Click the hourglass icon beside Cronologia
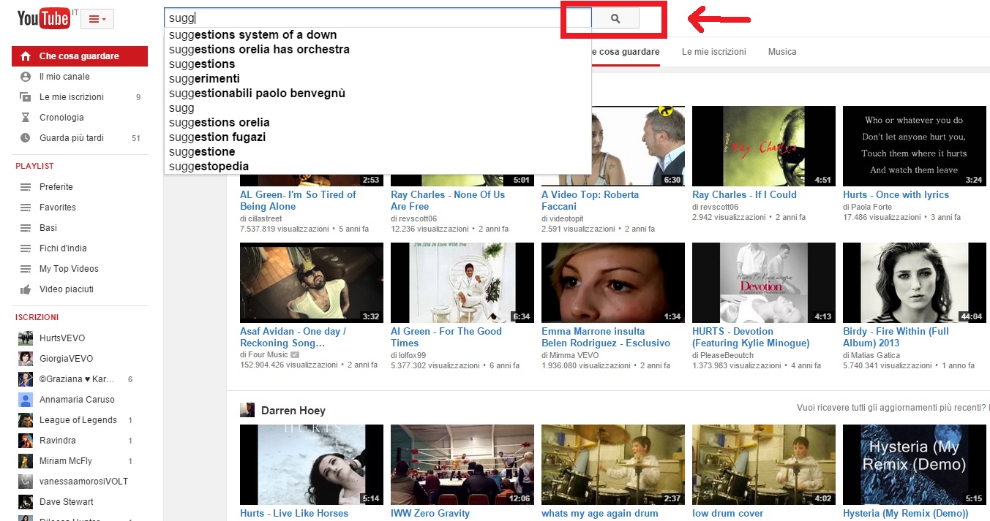Screen dimensions: 990x521 pyautogui.click(x=26, y=118)
